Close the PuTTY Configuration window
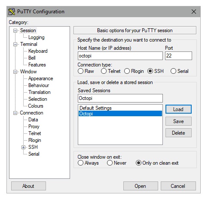 pos(194,12)
